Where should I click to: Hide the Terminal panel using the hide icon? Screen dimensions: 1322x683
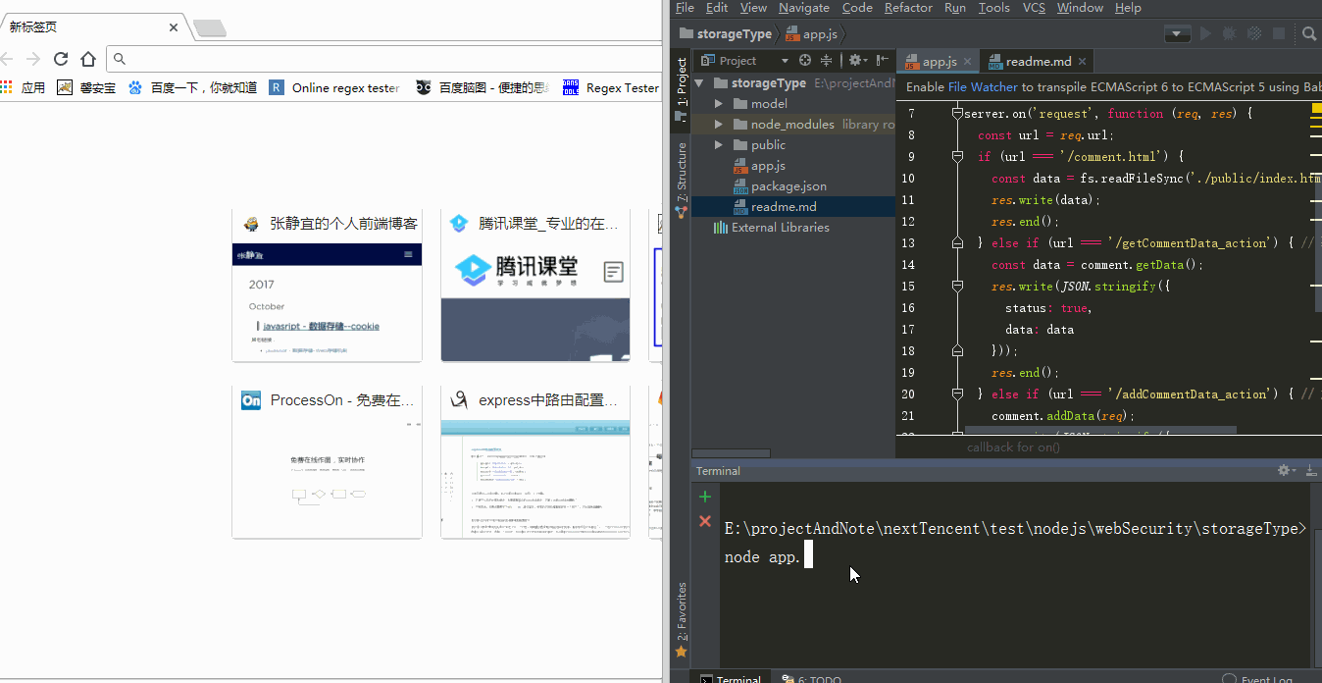[1310, 471]
